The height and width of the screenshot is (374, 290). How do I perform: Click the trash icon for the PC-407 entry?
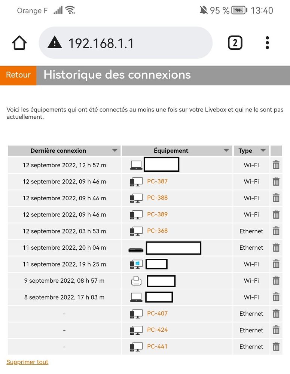276,313
